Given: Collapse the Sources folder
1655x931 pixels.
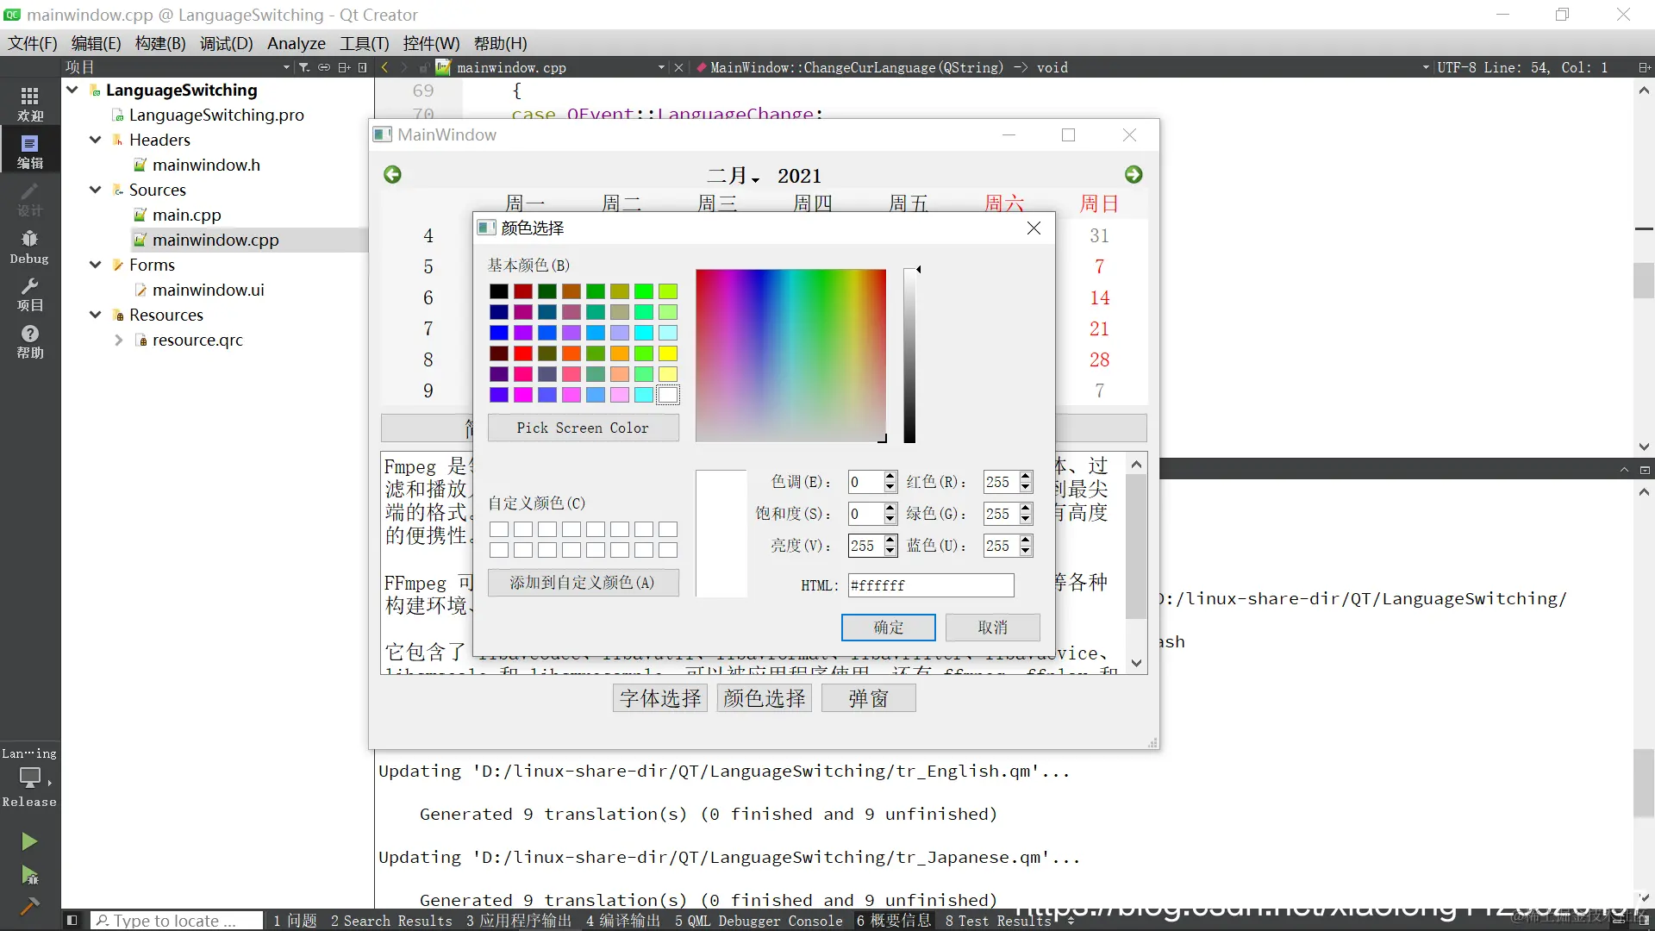Looking at the screenshot, I should [96, 190].
